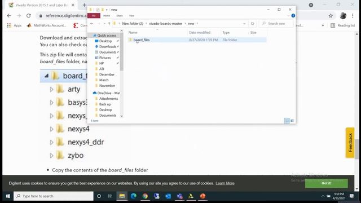Switch to details view icon

(x=287, y=121)
